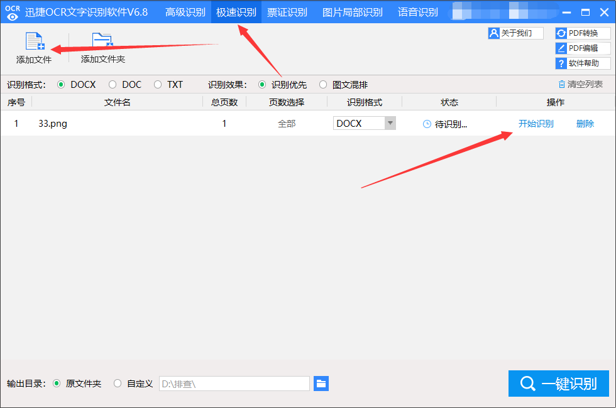This screenshot has width=616, height=408.
Task: Choose the 图文混排 effect option
Action: [x=323, y=85]
